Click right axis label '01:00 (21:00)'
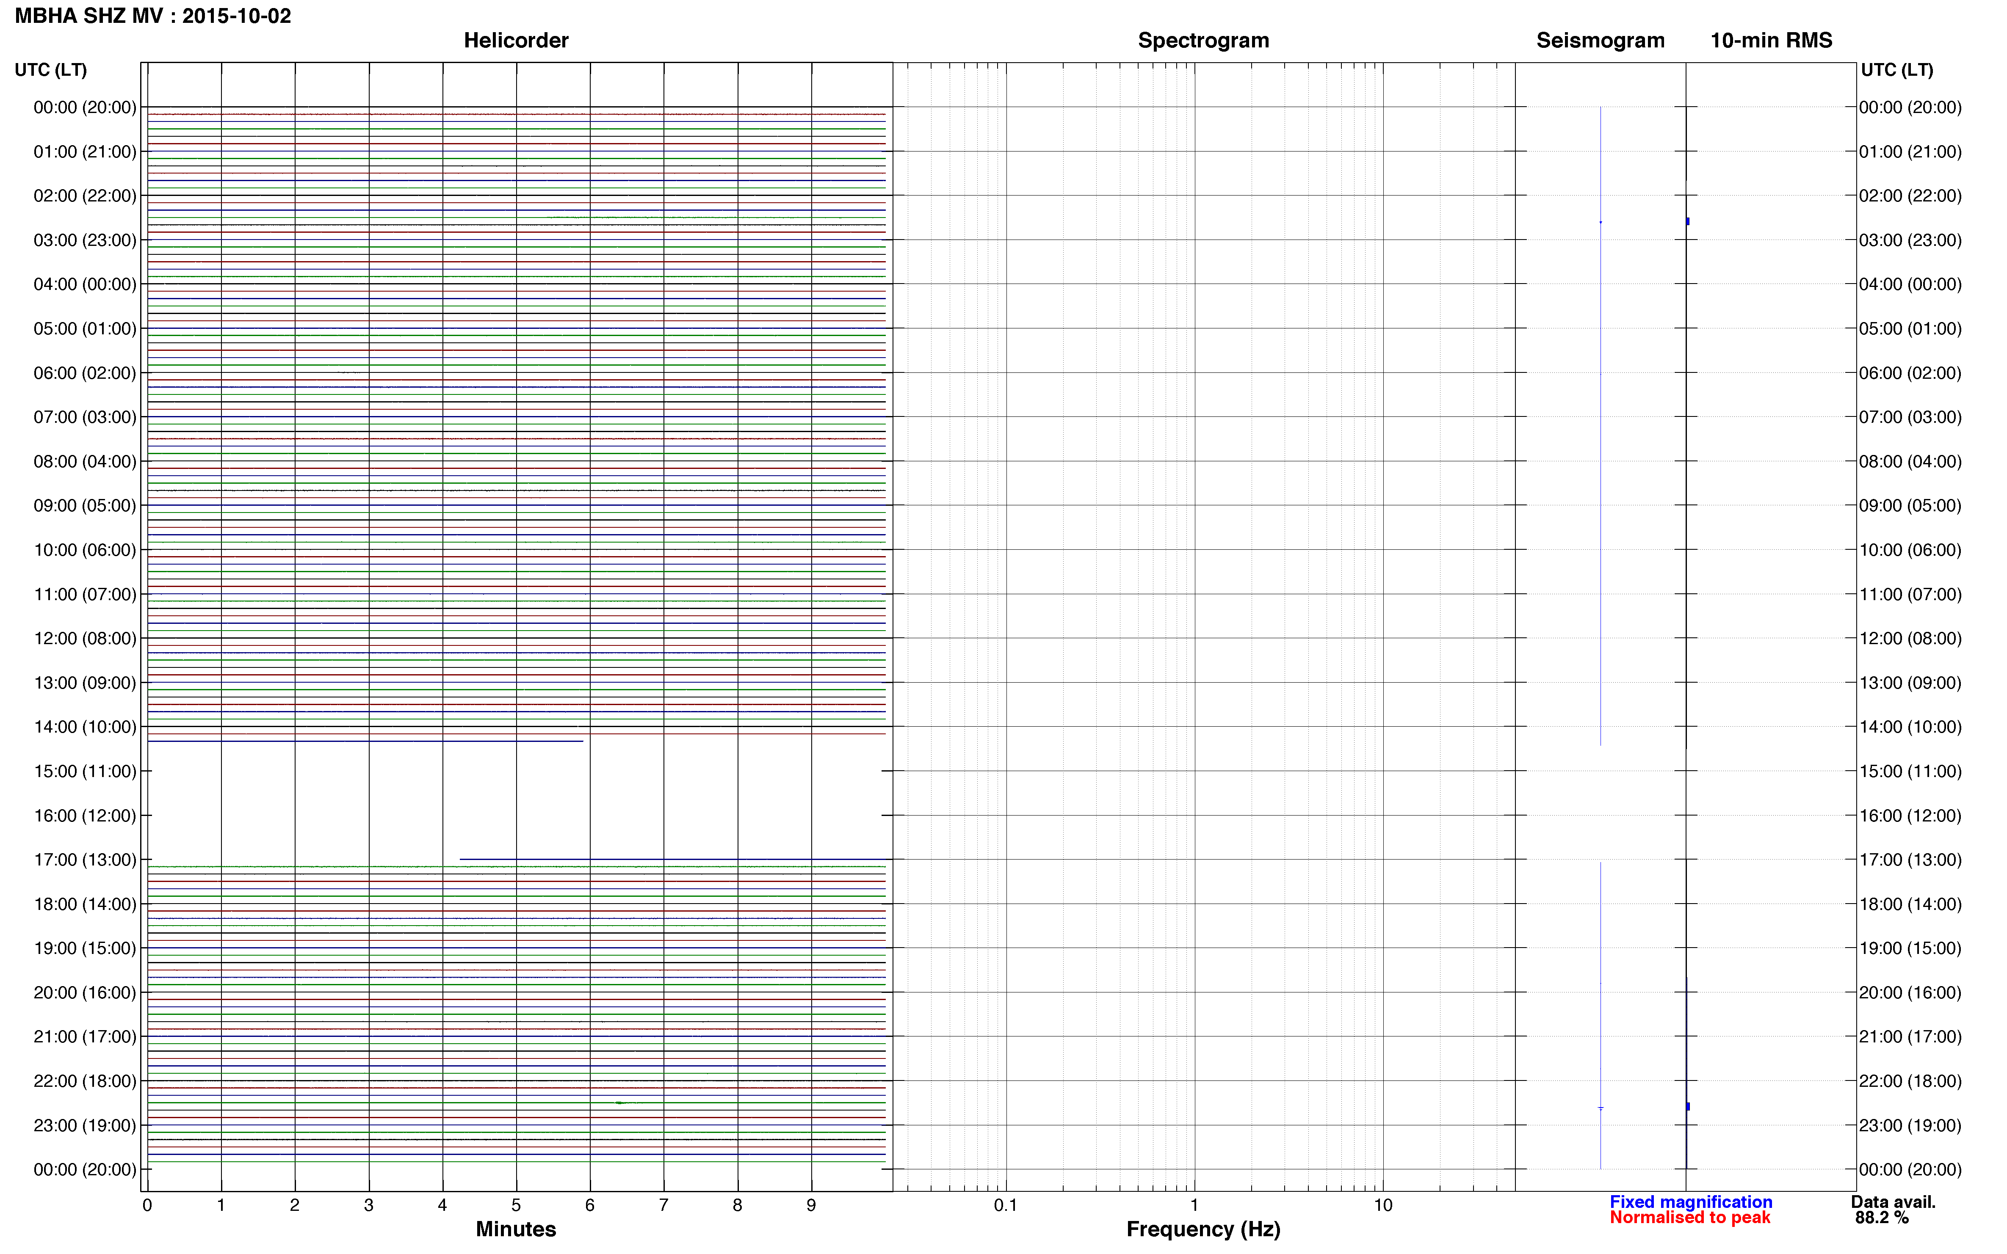 coord(1911,152)
